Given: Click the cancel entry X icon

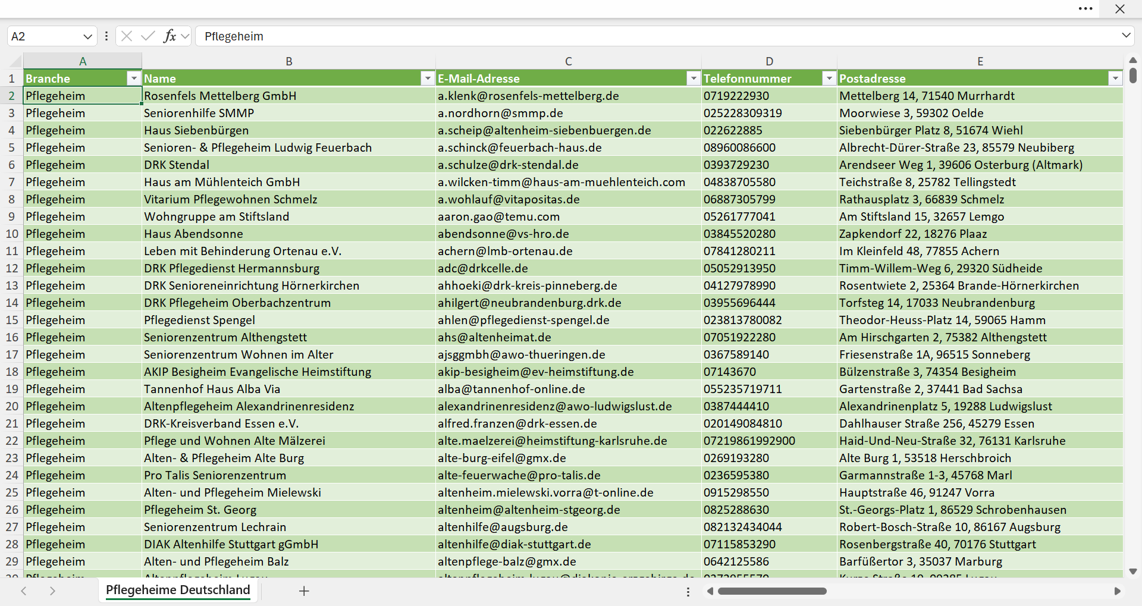Looking at the screenshot, I should coord(127,36).
